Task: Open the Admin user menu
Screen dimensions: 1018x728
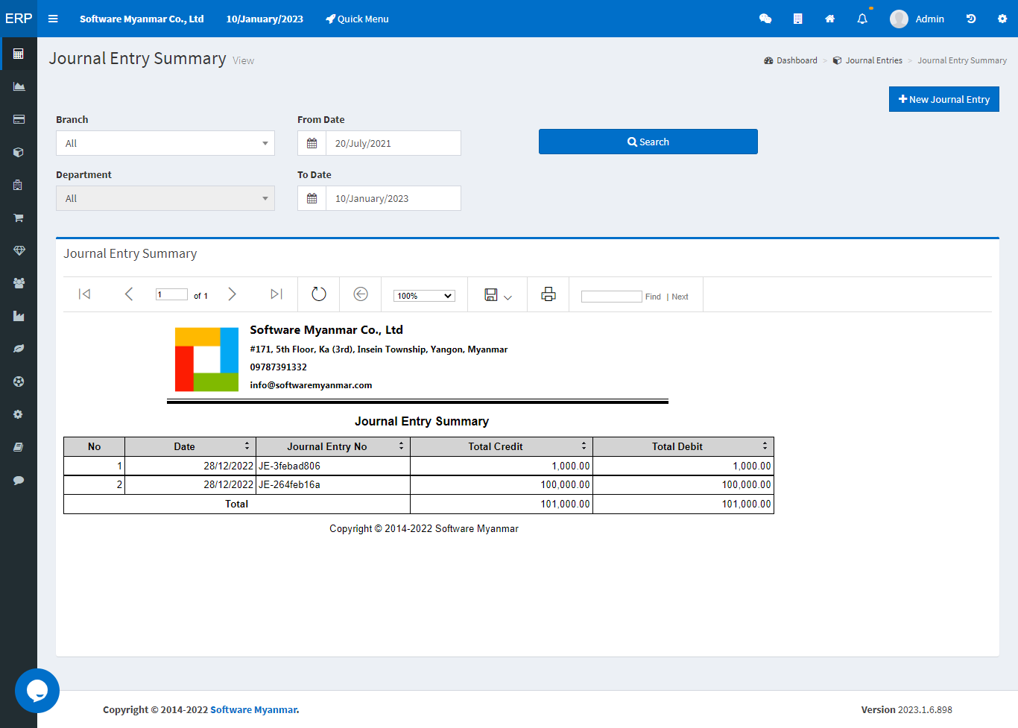Action: [917, 19]
